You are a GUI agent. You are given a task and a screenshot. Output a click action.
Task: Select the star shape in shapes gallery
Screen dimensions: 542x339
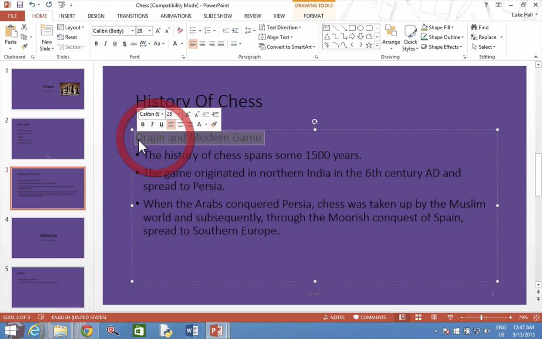pos(369,45)
